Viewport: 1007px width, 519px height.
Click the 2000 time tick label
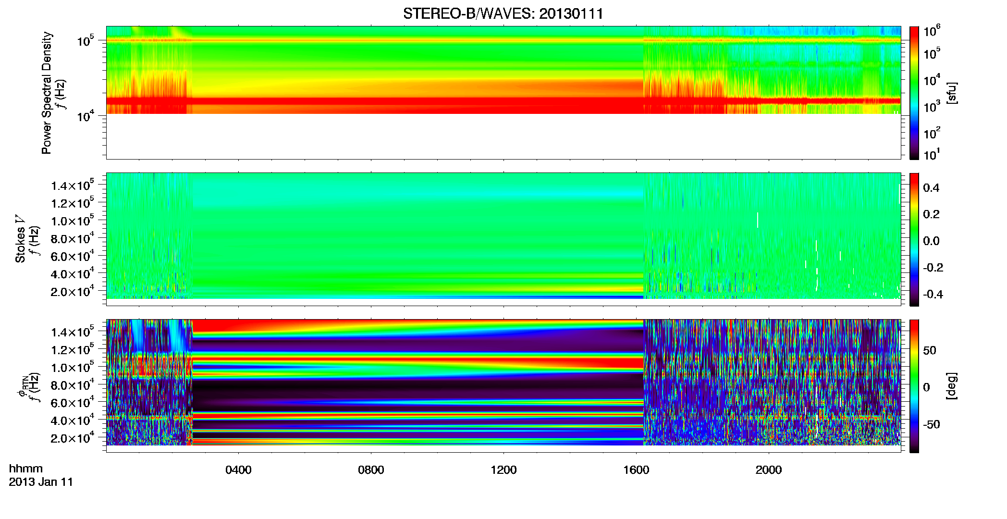coord(769,470)
